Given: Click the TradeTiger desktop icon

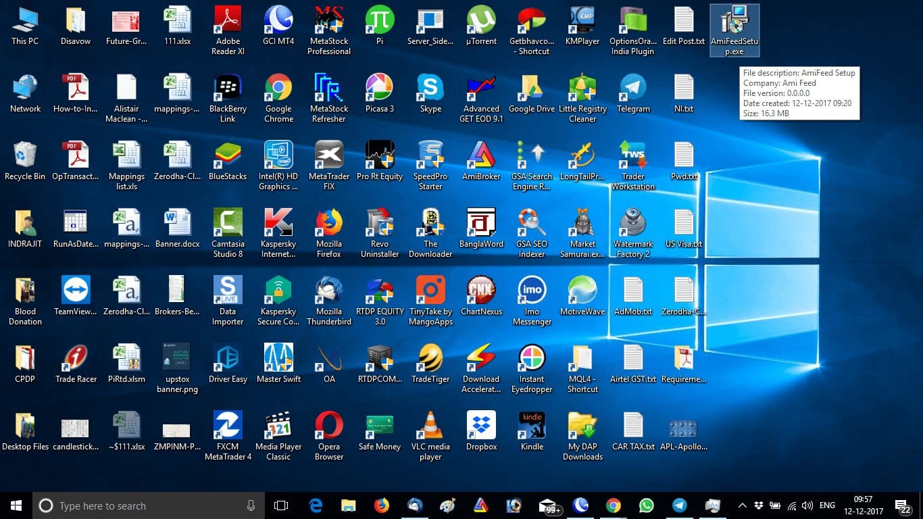Looking at the screenshot, I should click(430, 364).
